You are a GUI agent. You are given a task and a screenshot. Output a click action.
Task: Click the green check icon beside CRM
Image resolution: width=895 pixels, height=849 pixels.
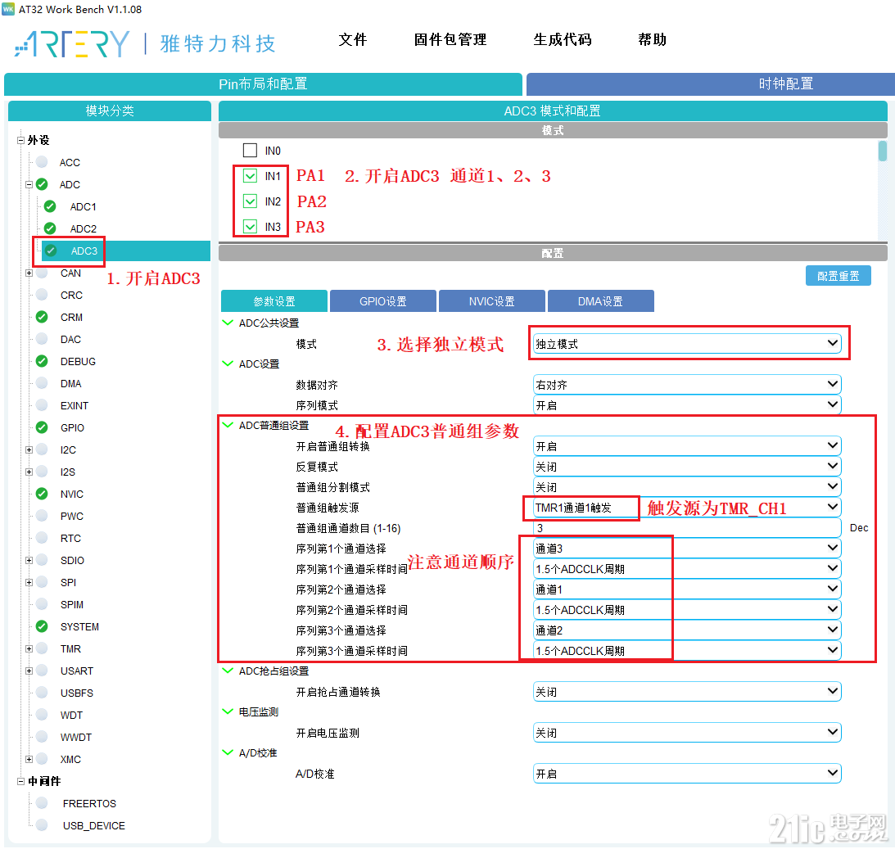pos(42,317)
